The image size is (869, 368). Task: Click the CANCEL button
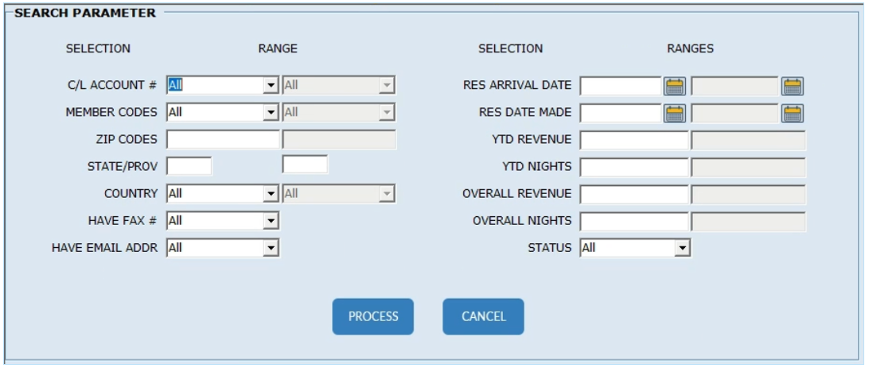[x=483, y=316]
